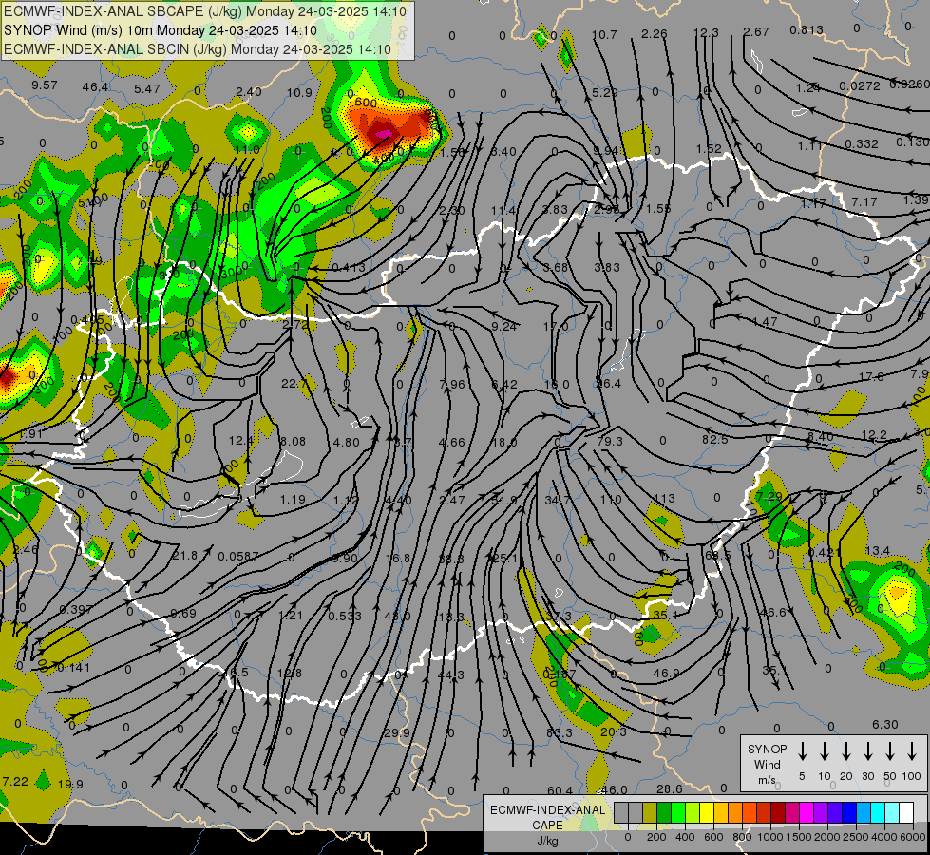Click the 60.4 value above the CAPE legend
Screen dimensions: 930x855
560,790
